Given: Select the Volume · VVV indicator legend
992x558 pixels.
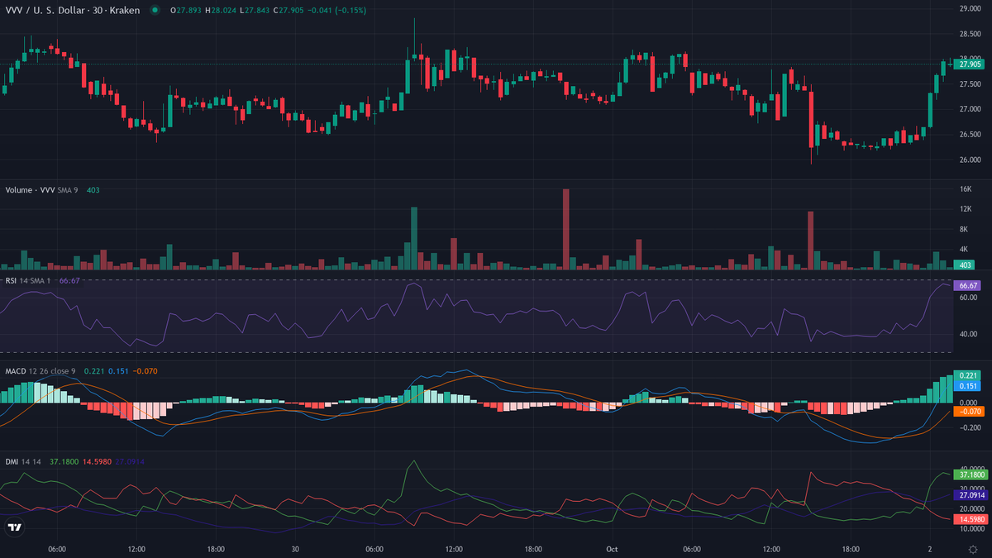Looking at the screenshot, I should tap(30, 190).
